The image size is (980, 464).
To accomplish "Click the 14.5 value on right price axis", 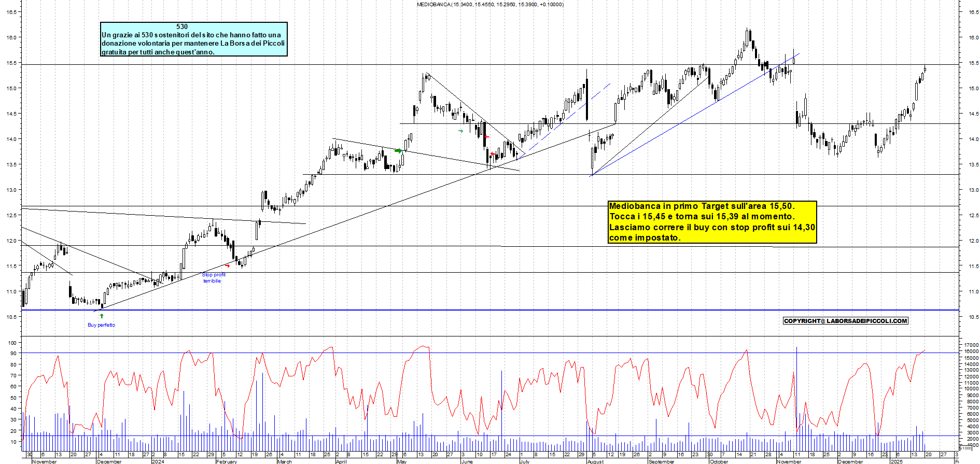I will pos(973,114).
